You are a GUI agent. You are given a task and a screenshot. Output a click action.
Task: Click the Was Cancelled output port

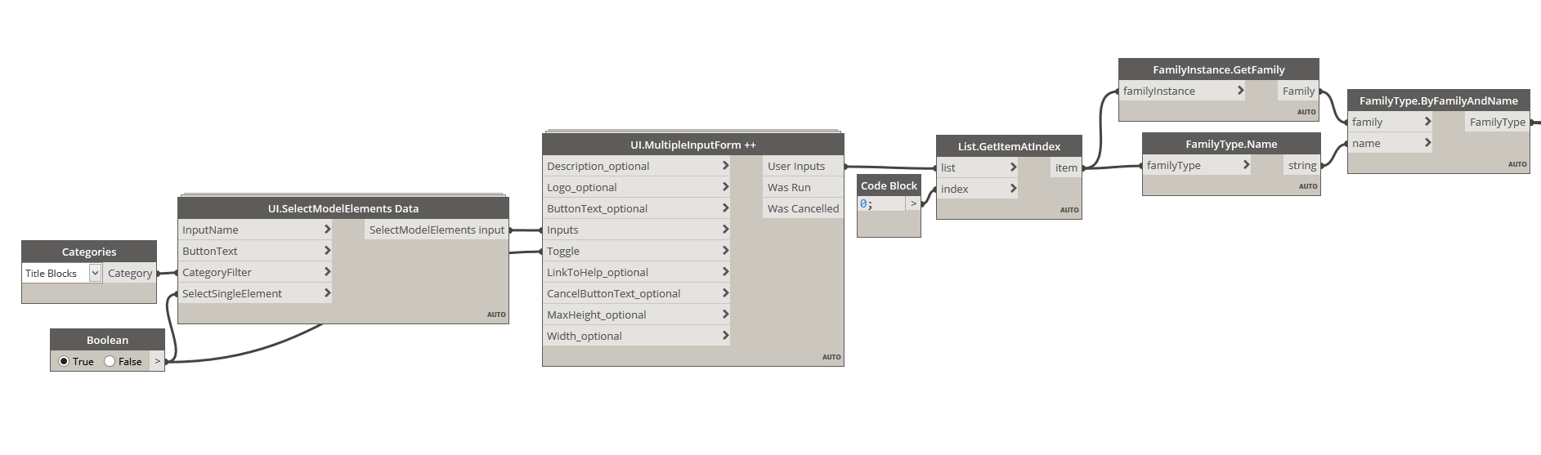pyautogui.click(x=803, y=208)
